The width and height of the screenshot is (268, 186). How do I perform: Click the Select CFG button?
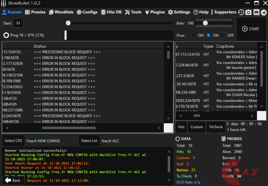pos(13,141)
